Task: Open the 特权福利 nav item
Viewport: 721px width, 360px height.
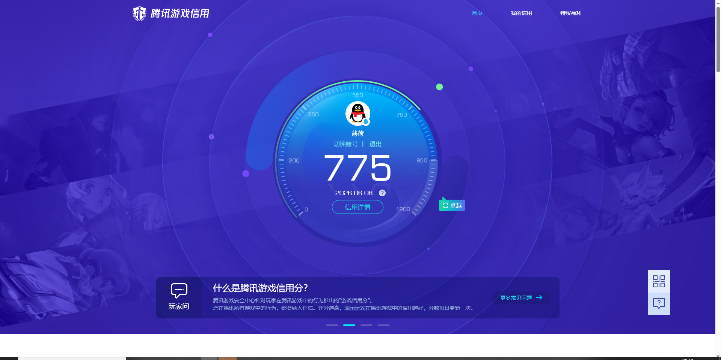Action: coord(571,13)
